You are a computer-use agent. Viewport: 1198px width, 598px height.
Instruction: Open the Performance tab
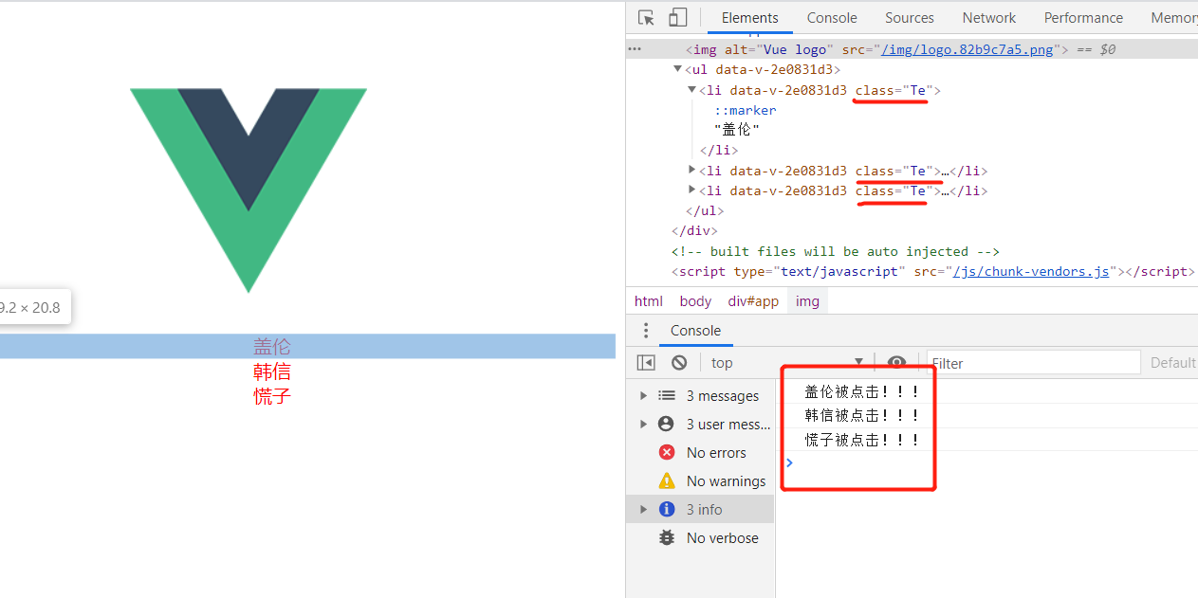[1083, 17]
